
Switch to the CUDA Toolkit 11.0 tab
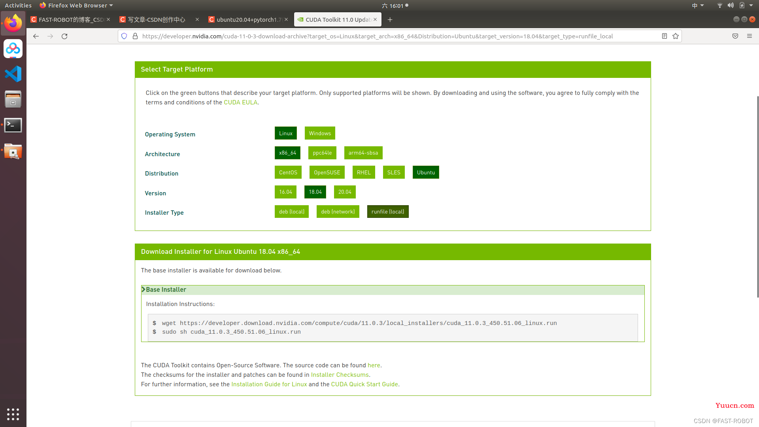(338, 19)
